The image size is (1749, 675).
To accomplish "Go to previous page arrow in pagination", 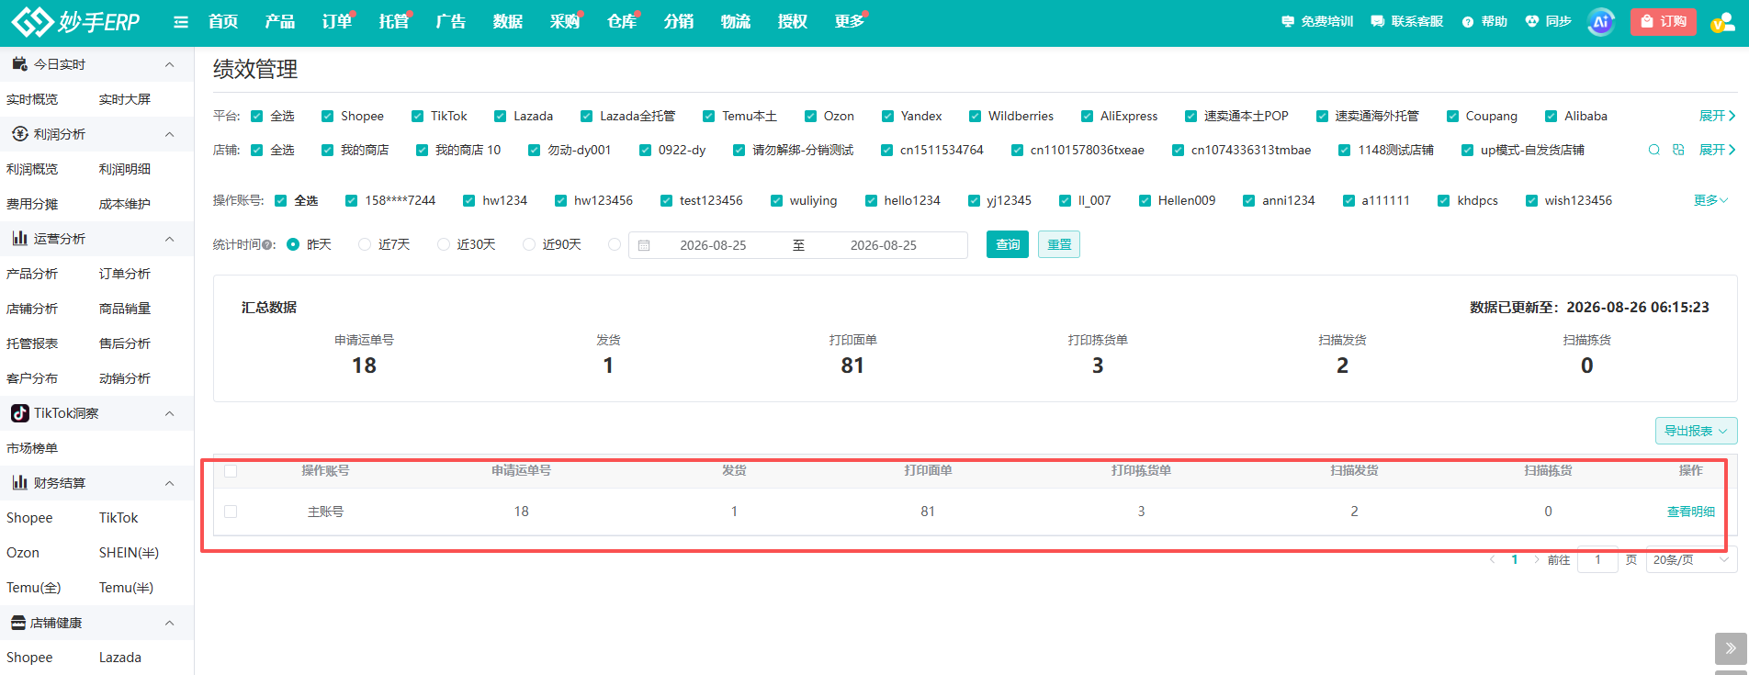I will tap(1492, 559).
